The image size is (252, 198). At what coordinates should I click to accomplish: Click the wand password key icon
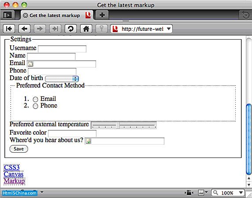[101, 29]
